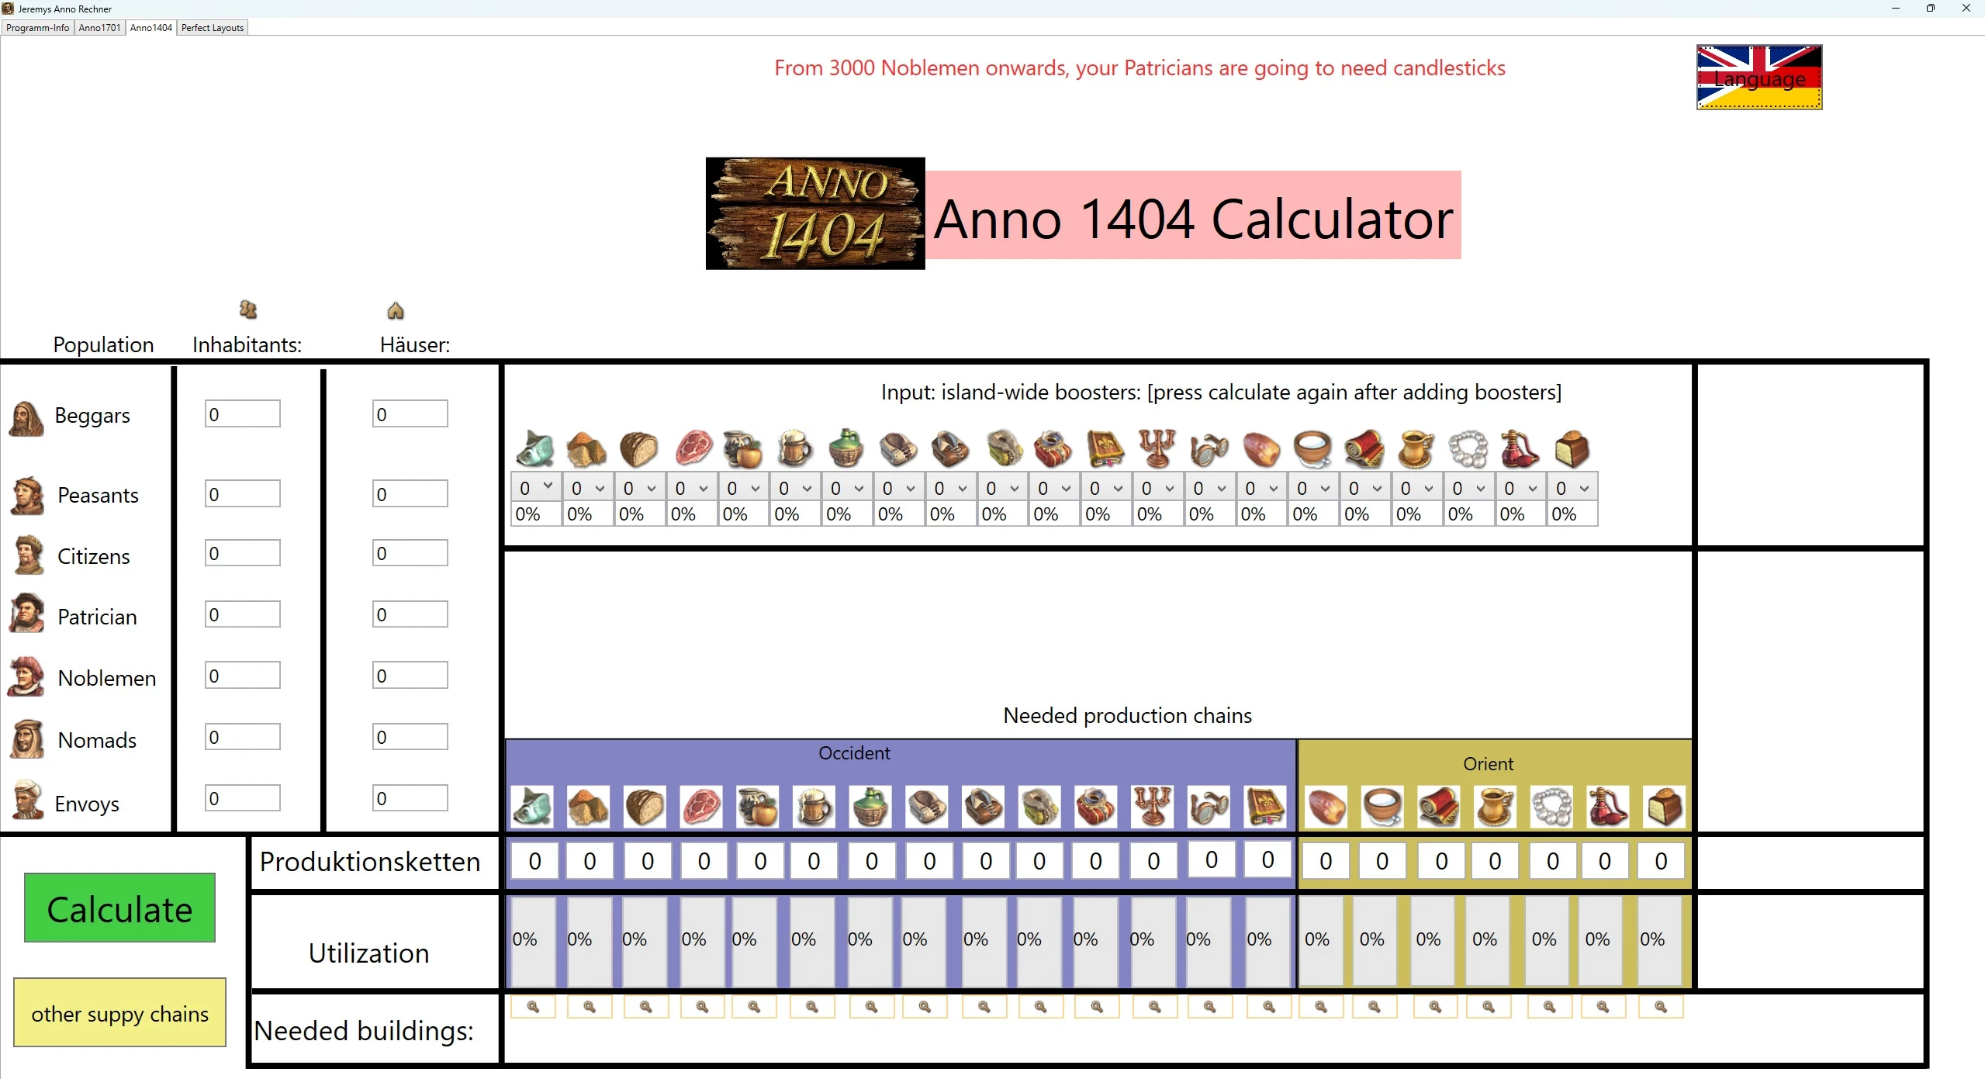This screenshot has width=1985, height=1079.
Task: Click the Language flag button
Action: tap(1759, 77)
